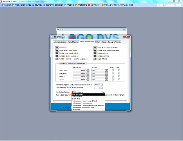Select 'taxare inversa' list option
Image resolution: width=183 pixels, height=141 pixels.
pyautogui.click(x=88, y=97)
